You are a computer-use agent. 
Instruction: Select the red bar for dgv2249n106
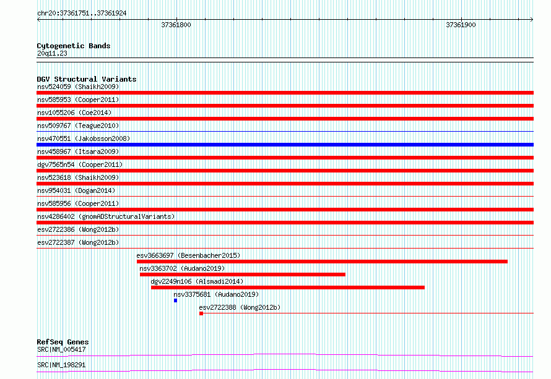click(x=288, y=287)
